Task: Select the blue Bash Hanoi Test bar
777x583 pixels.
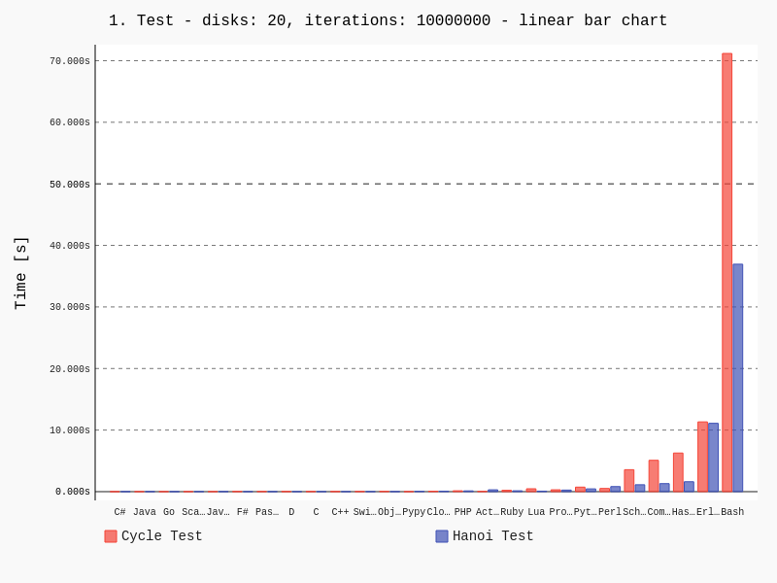Action: (738, 378)
